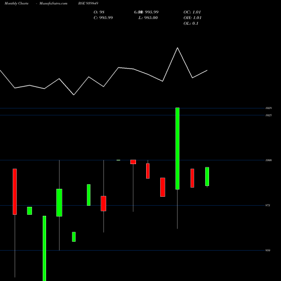Click the "BSE 939849" symbol label
This screenshot has width=281, height=281.
pos(88,3)
